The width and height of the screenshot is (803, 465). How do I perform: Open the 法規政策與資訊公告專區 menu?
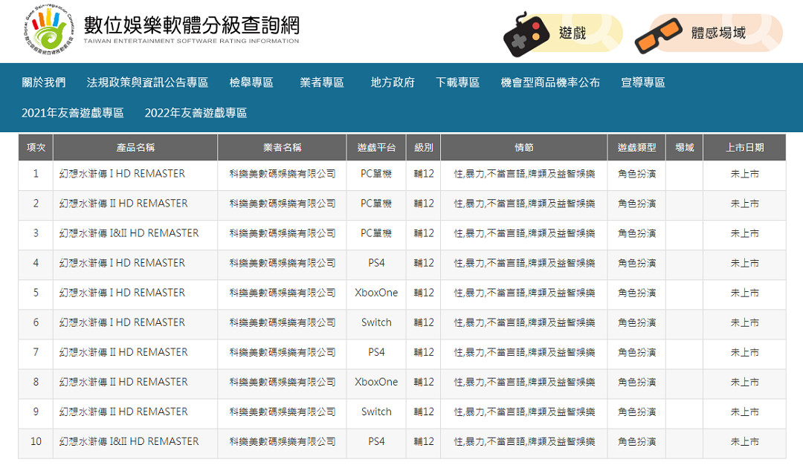(145, 82)
